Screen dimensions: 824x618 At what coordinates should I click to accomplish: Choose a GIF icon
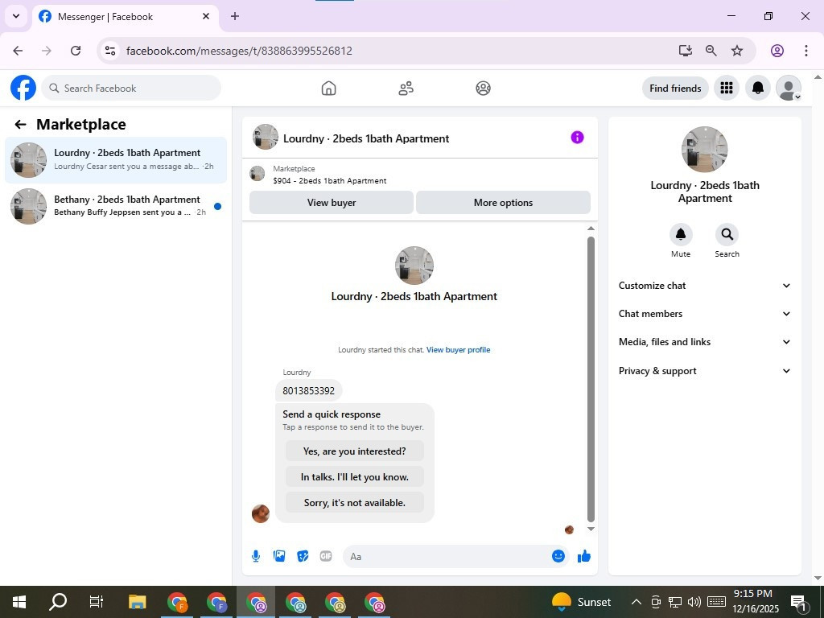tap(326, 556)
